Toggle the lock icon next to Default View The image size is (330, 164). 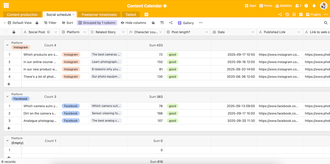point(36,22)
